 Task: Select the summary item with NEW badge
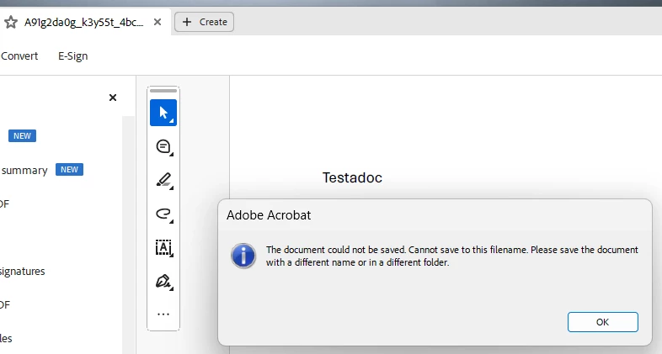(42, 170)
